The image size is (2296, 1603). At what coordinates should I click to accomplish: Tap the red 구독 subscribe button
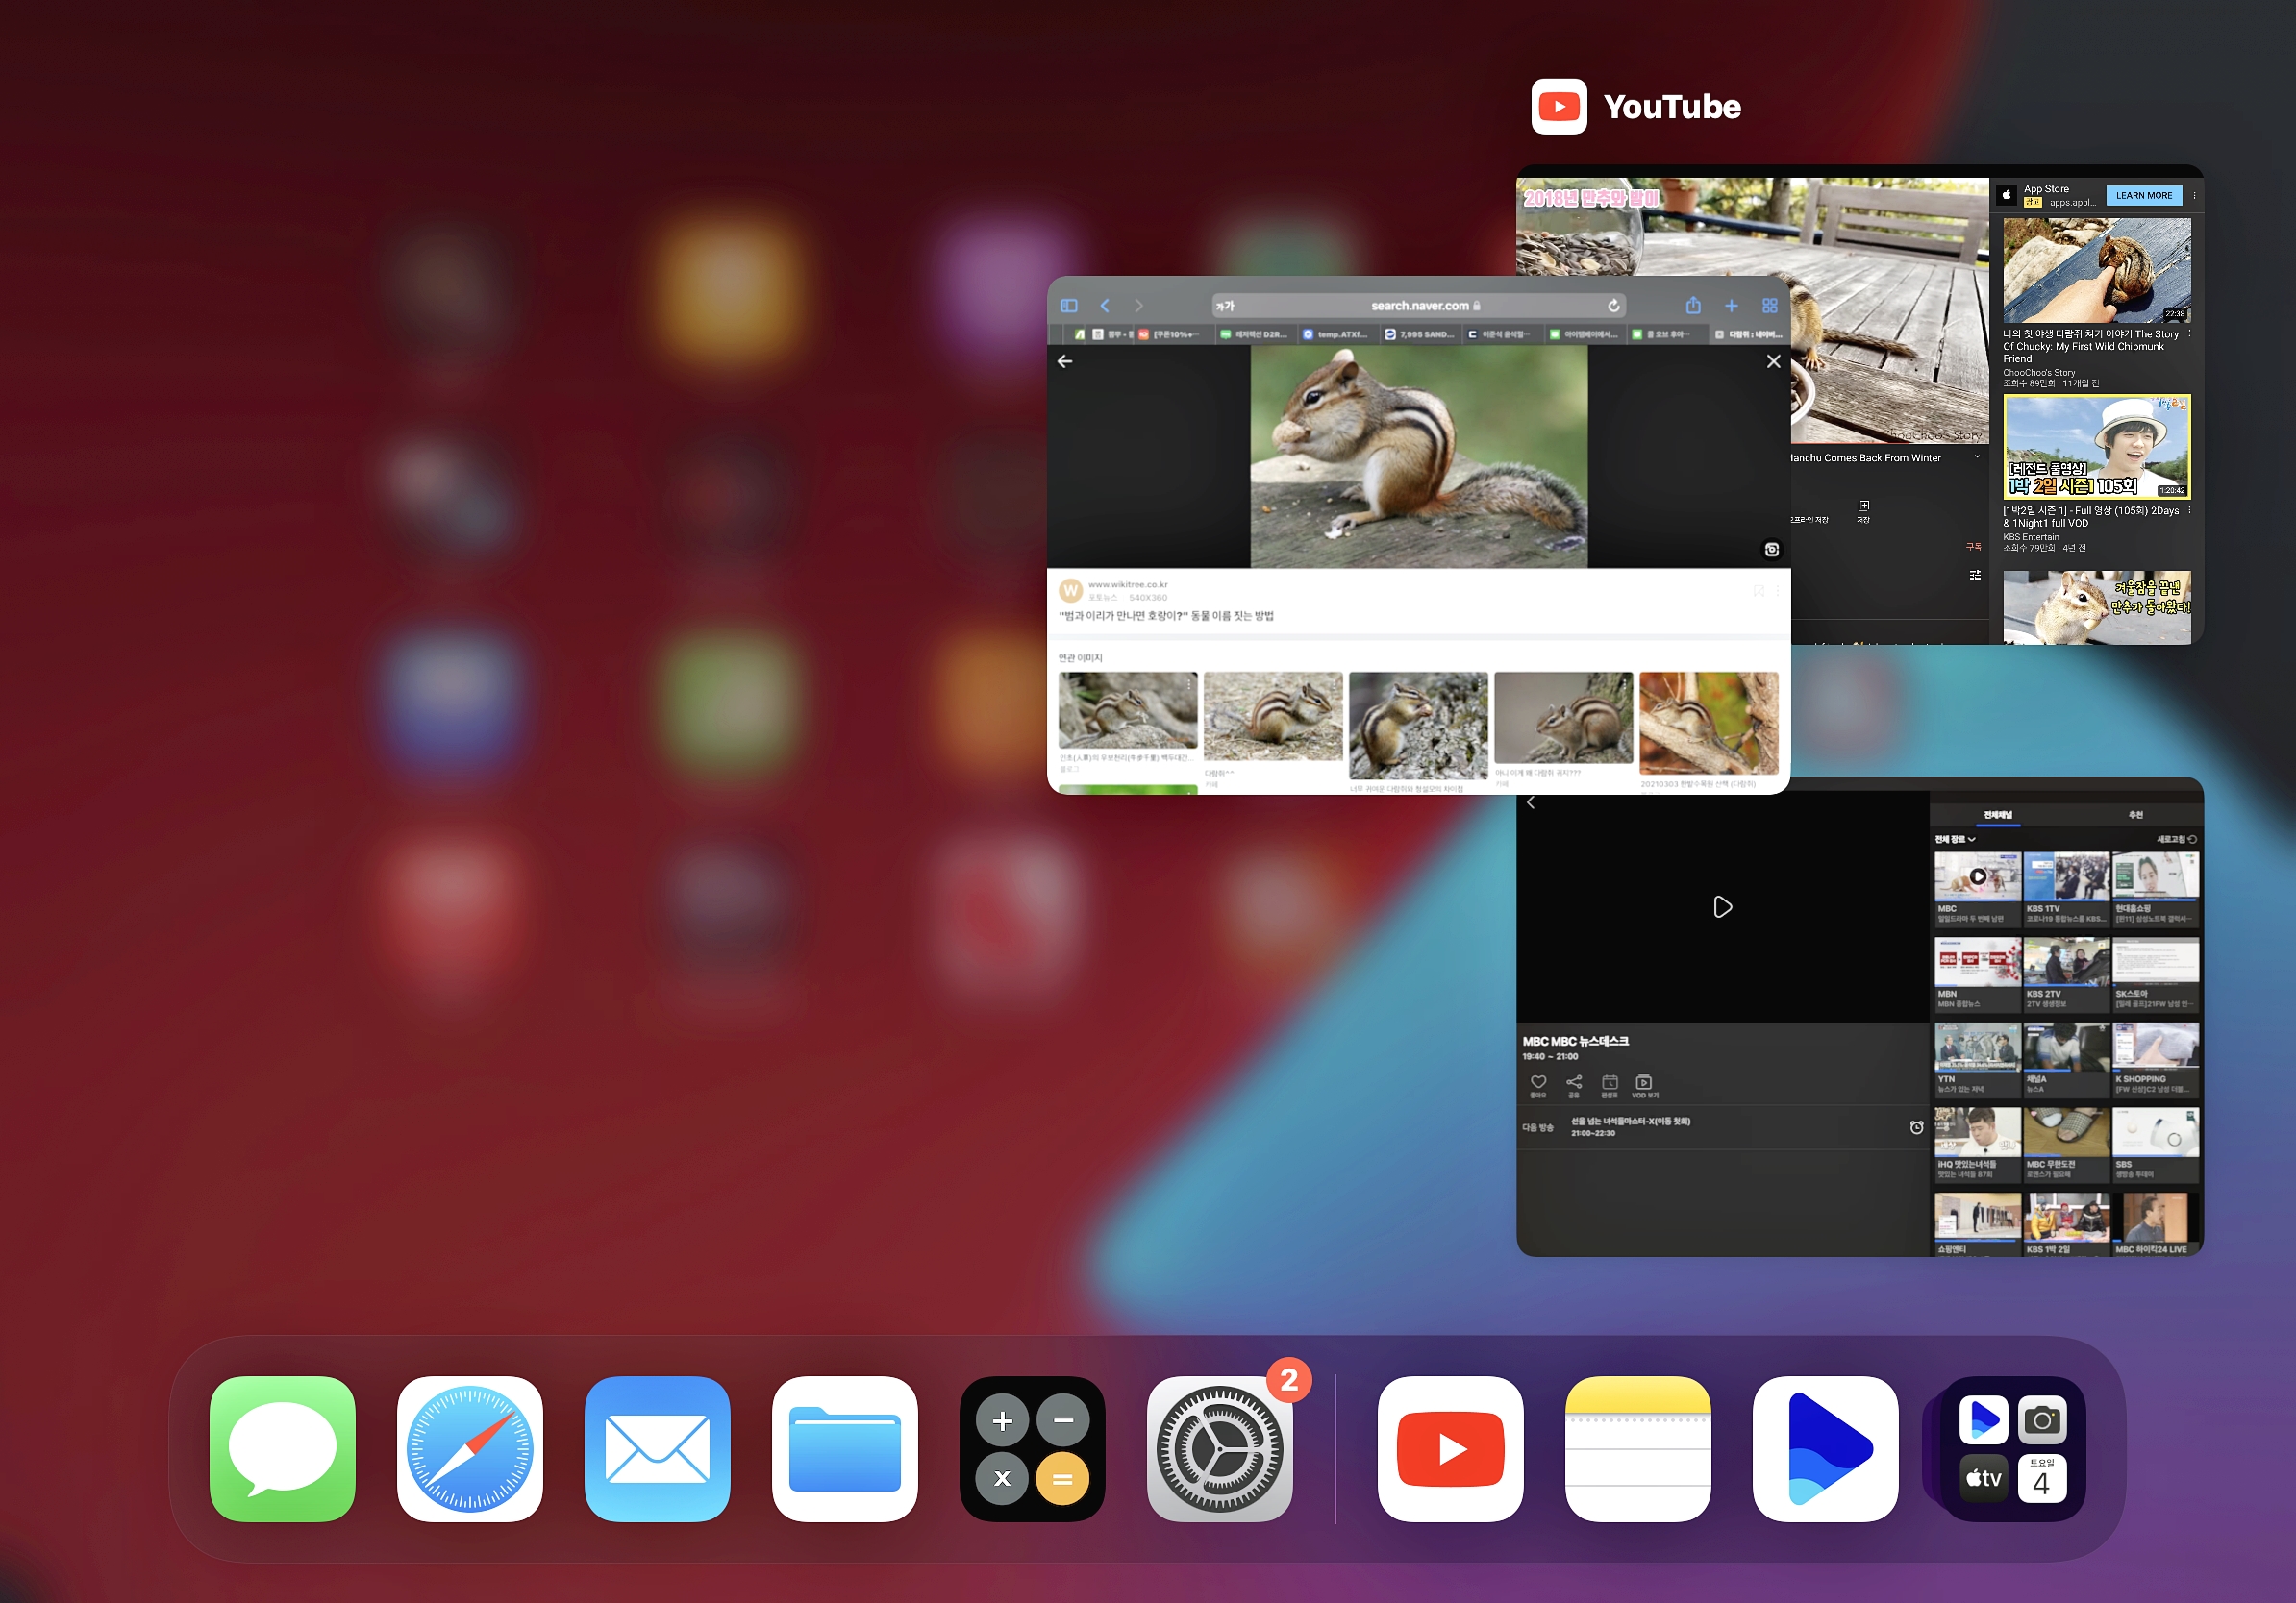click(x=1973, y=547)
